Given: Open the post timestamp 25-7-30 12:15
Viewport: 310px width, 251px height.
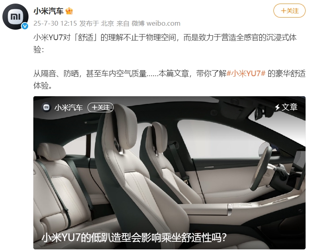Looking at the screenshot, I should 55,23.
